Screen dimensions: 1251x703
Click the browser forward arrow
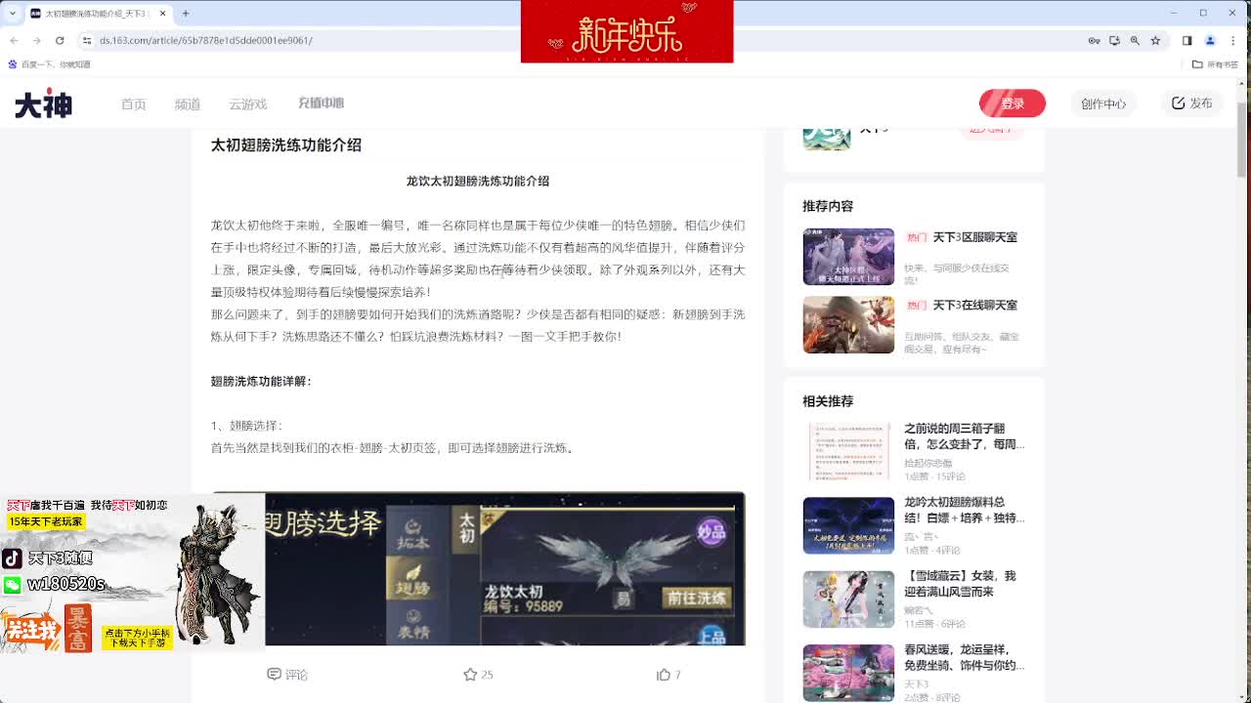pos(37,40)
